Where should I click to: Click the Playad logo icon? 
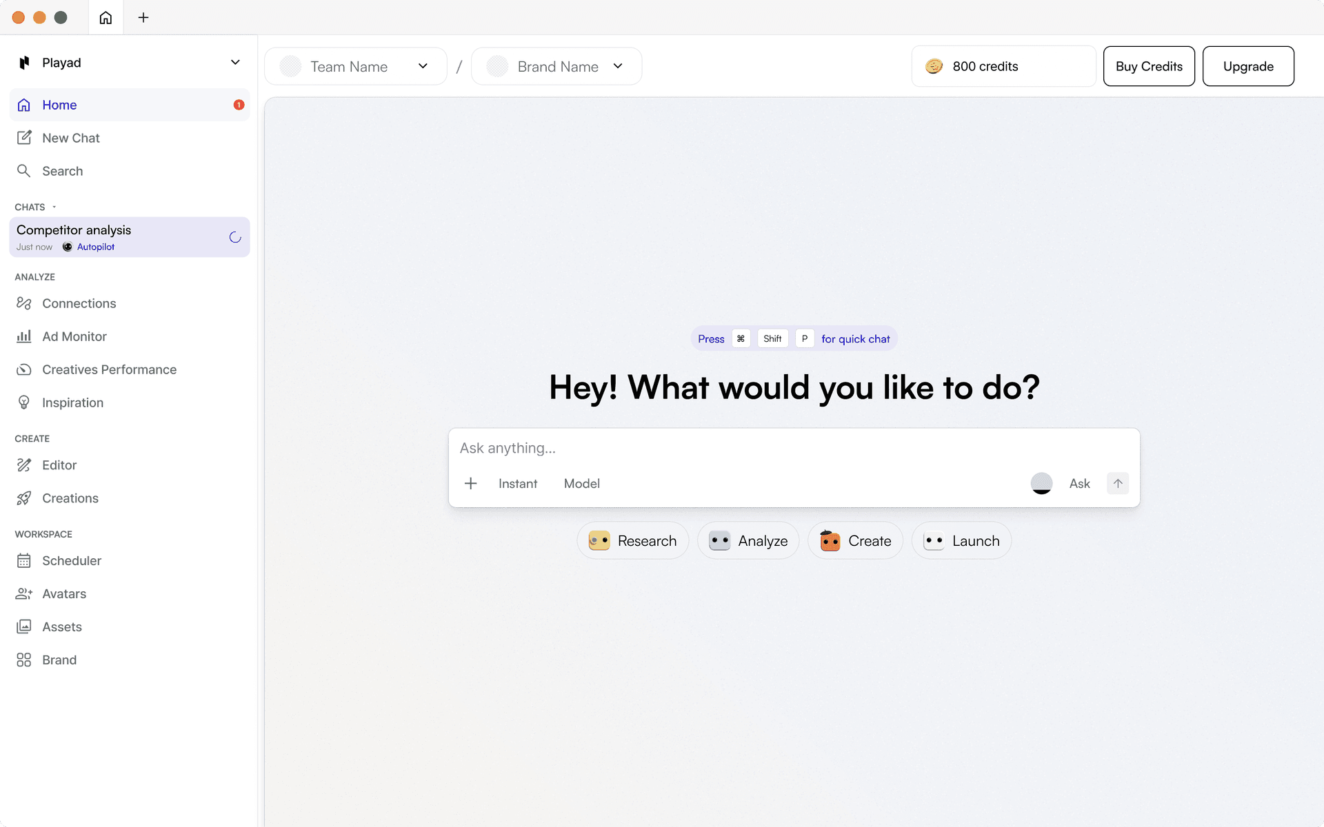pyautogui.click(x=24, y=63)
